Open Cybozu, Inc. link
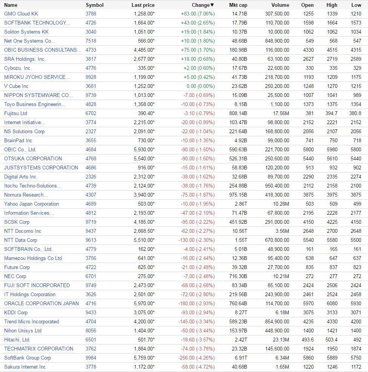 [18, 68]
